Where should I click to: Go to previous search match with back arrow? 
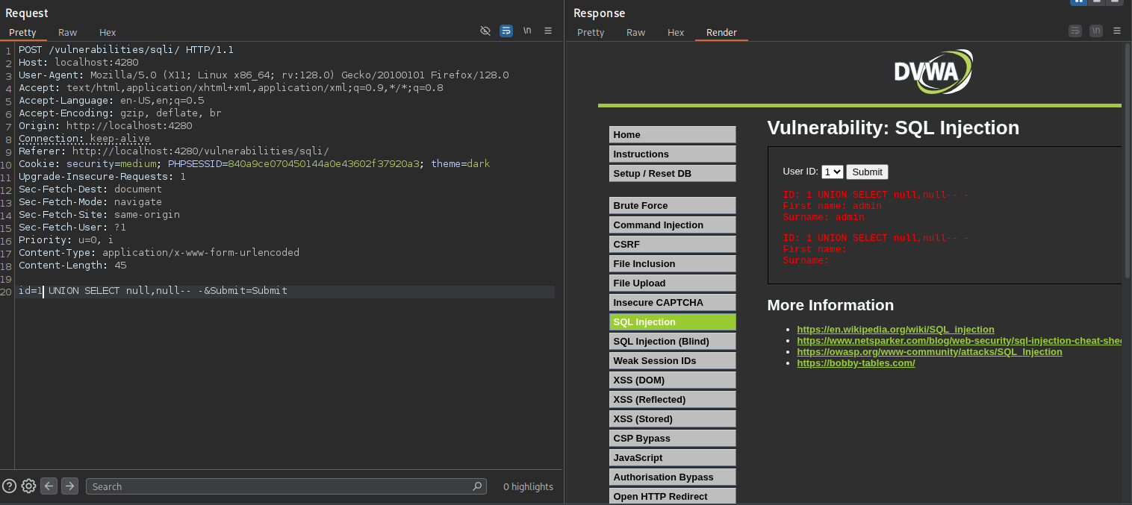pyautogui.click(x=49, y=486)
